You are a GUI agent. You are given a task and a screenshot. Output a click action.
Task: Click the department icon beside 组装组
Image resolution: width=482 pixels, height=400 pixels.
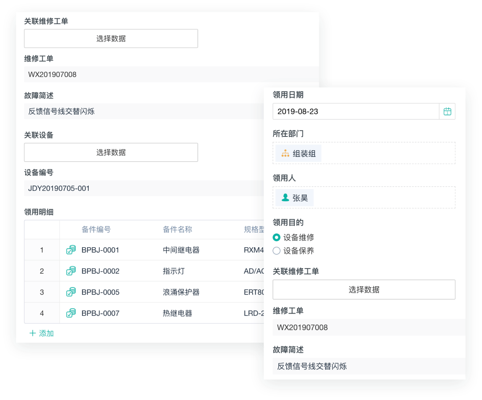coord(285,154)
